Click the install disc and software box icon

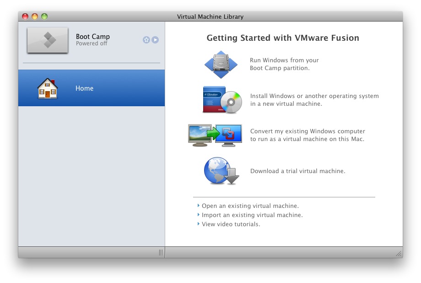(222, 100)
